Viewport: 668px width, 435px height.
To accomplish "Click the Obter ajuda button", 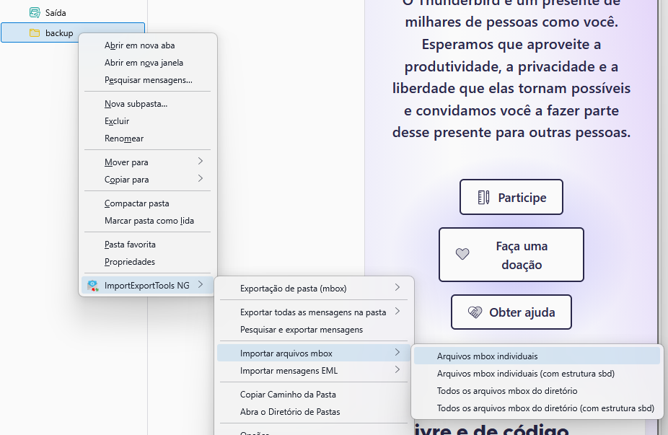I will click(511, 312).
